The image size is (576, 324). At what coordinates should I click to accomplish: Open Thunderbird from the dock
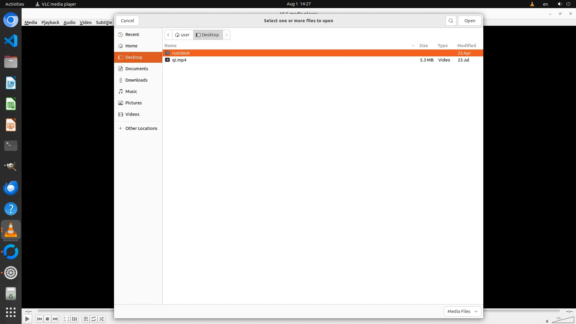pyautogui.click(x=11, y=188)
